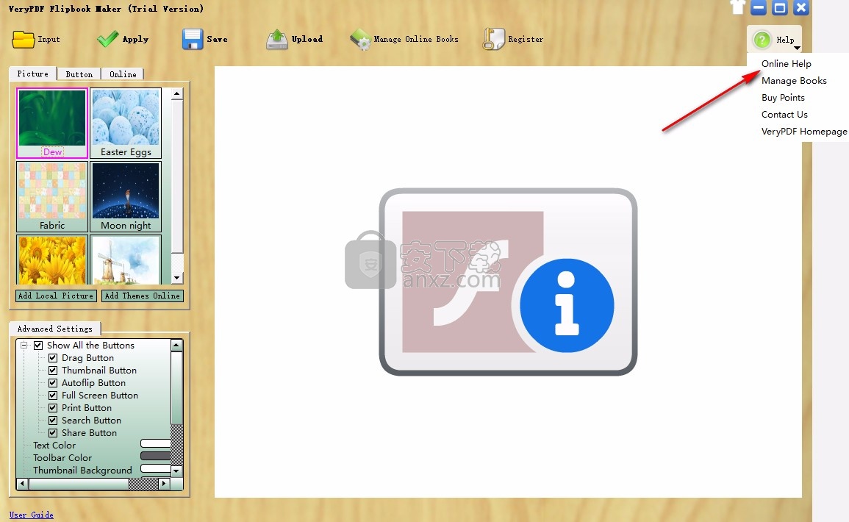Select the Easter Eggs theme thumbnail
Image resolution: width=849 pixels, height=522 pixels.
tap(126, 123)
